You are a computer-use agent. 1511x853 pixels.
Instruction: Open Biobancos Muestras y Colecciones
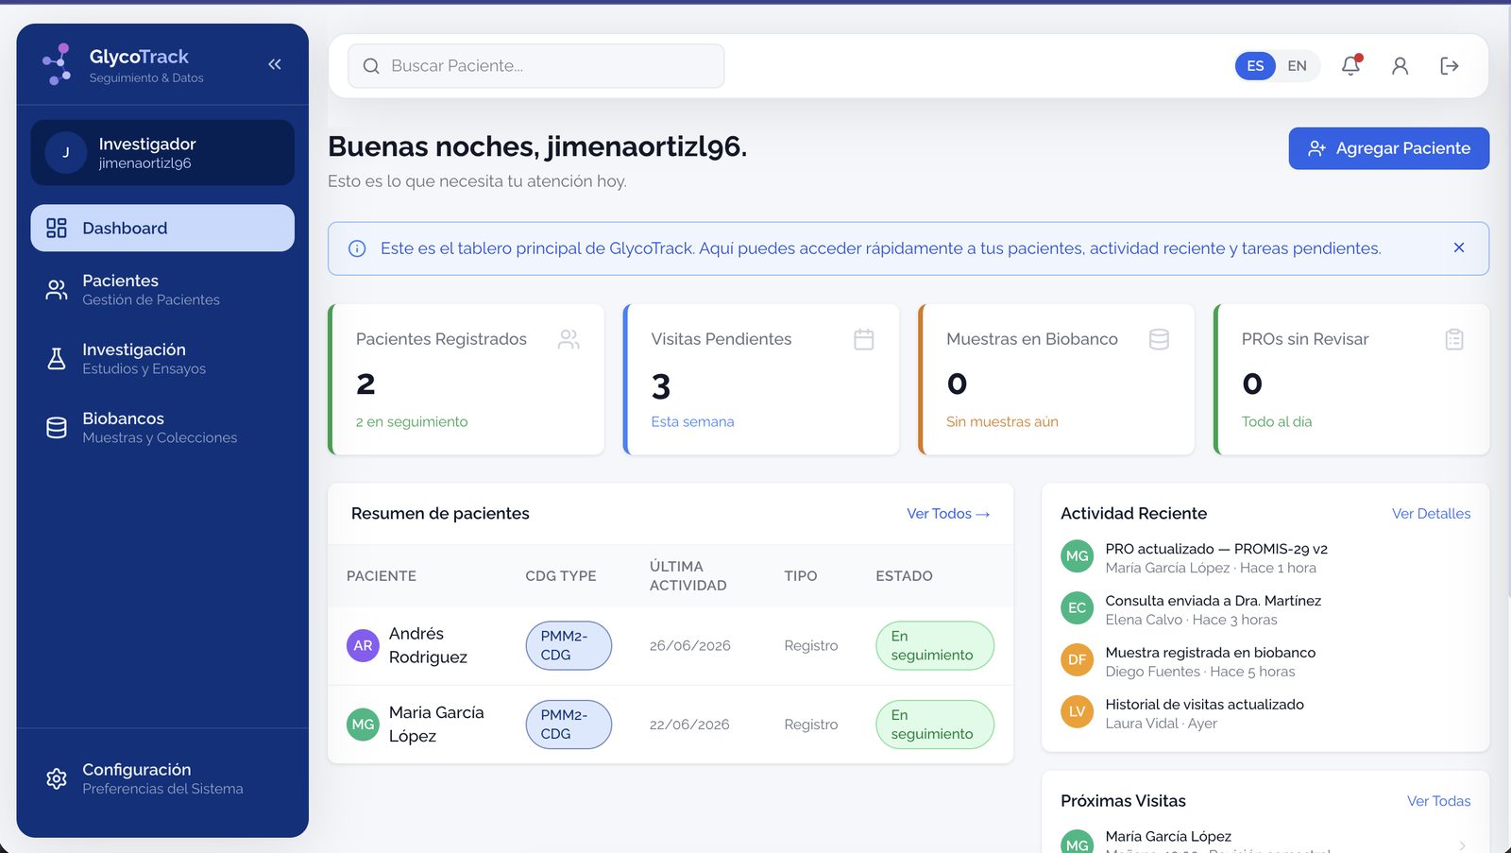tap(162, 428)
